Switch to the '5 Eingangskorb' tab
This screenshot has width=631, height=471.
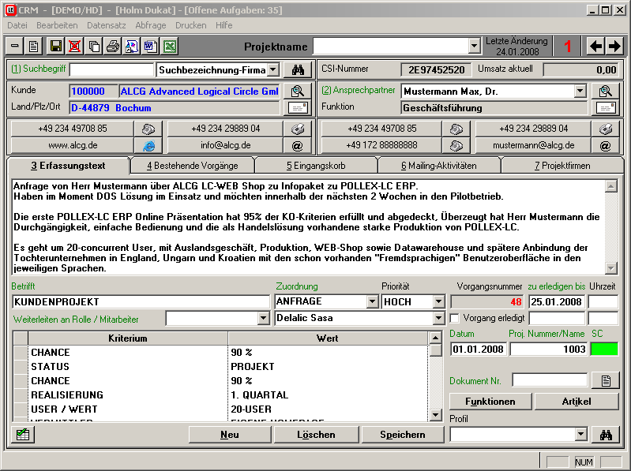(316, 166)
